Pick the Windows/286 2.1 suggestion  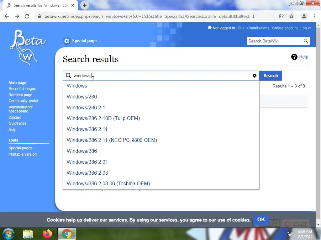click(x=161, y=107)
